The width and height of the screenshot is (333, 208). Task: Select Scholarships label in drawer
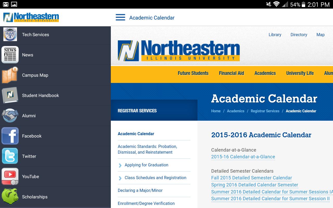tap(35, 197)
